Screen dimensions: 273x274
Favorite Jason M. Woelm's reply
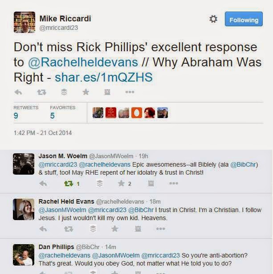(121, 184)
